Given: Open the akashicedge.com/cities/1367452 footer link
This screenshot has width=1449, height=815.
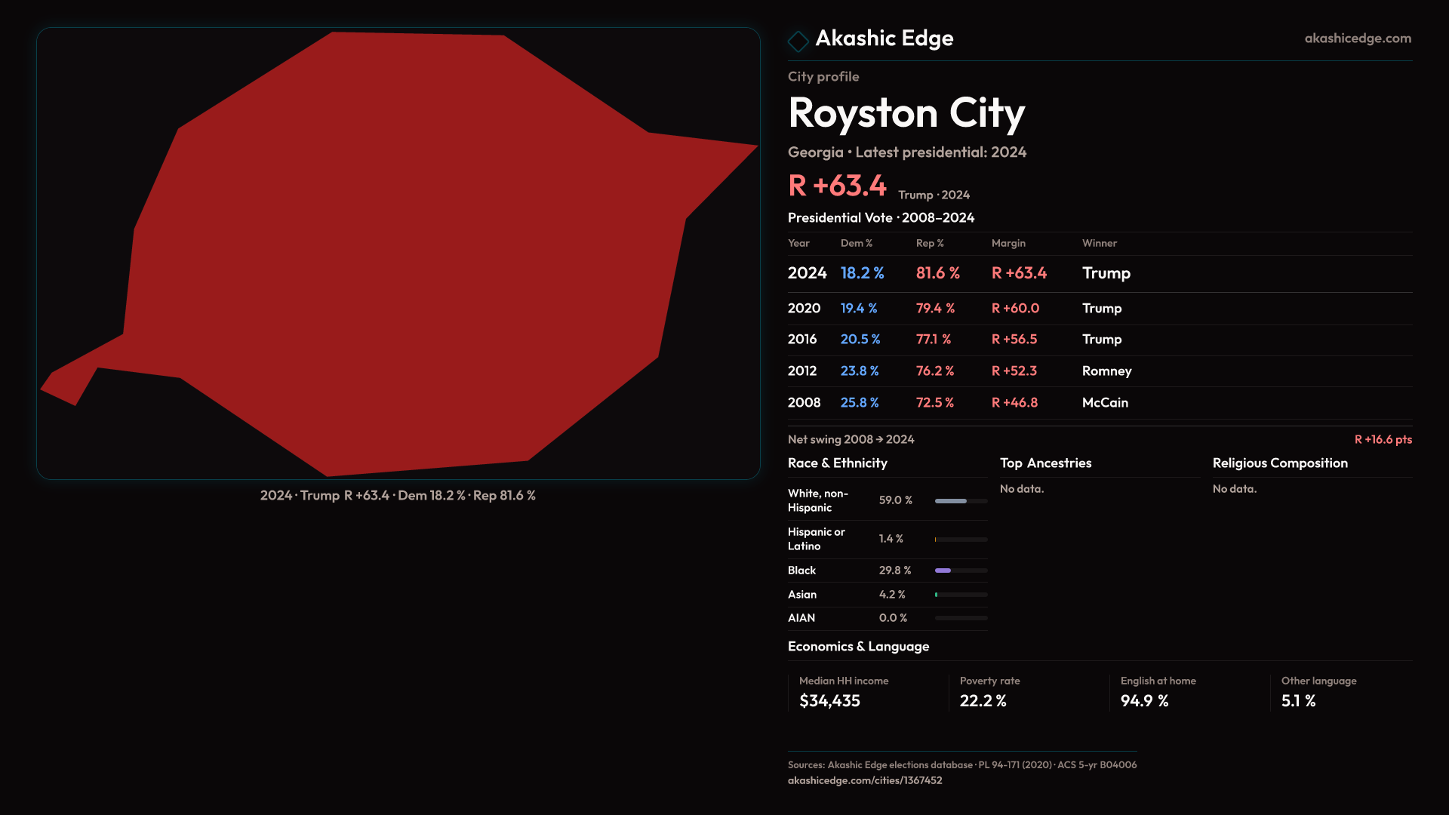Looking at the screenshot, I should [864, 780].
